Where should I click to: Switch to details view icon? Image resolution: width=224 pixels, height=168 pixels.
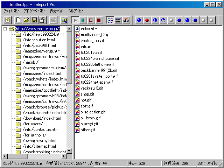[118, 20]
